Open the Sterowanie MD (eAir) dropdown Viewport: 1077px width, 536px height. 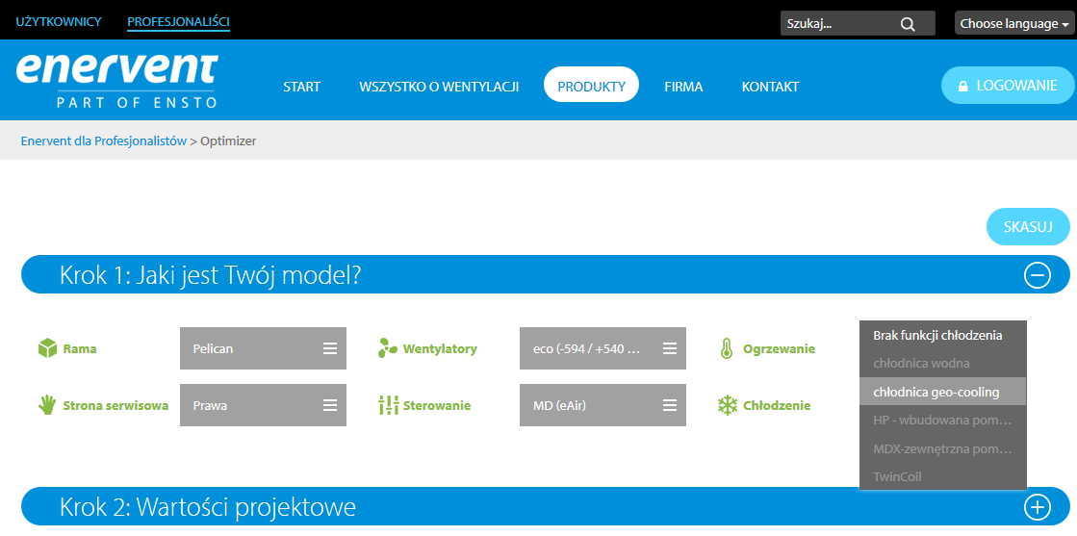603,405
